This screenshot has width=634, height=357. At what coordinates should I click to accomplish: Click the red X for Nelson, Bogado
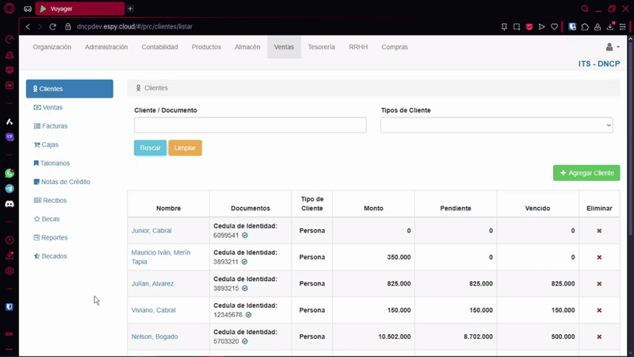(599, 337)
